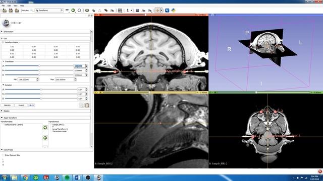Viewport: 323px width, 181px height.
Task: Select the mouse interaction arrow tool
Action: tap(128, 11)
